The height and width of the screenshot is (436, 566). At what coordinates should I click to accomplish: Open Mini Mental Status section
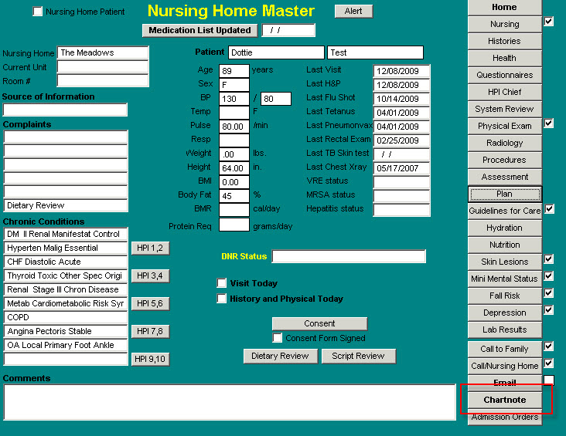(505, 279)
